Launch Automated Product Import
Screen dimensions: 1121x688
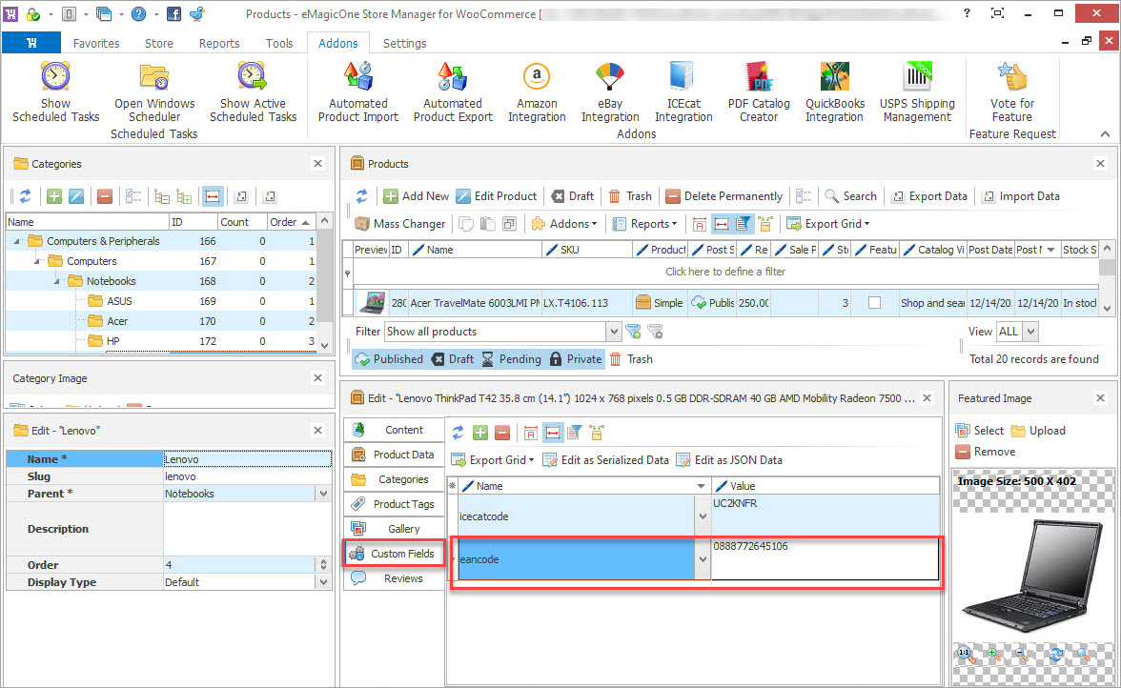point(358,91)
